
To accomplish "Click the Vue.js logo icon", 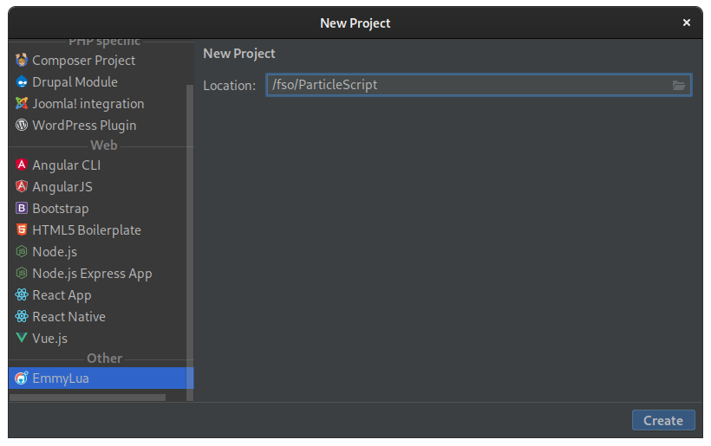I will click(22, 339).
